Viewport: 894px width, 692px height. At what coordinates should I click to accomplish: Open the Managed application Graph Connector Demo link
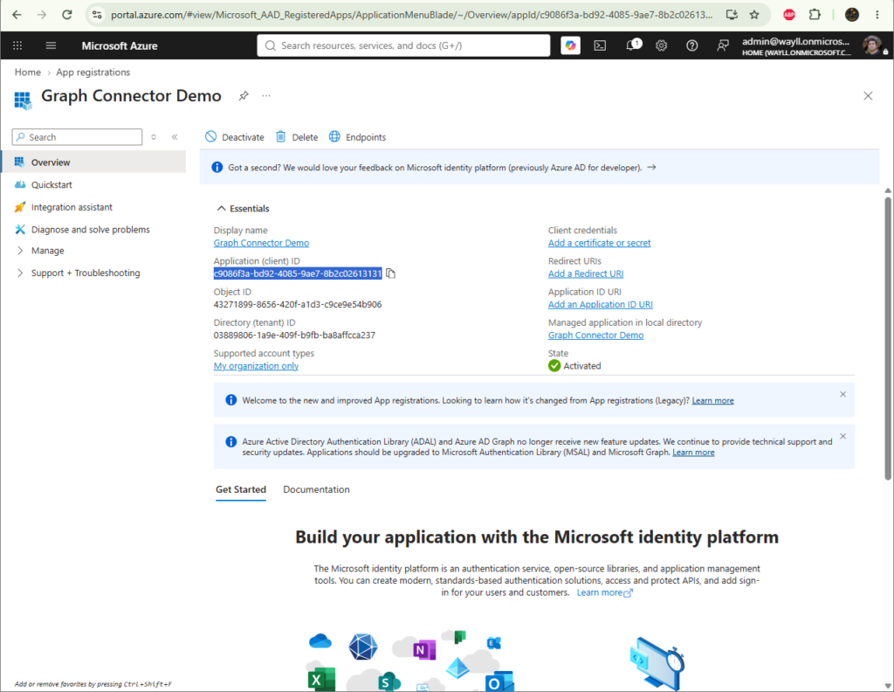click(595, 336)
